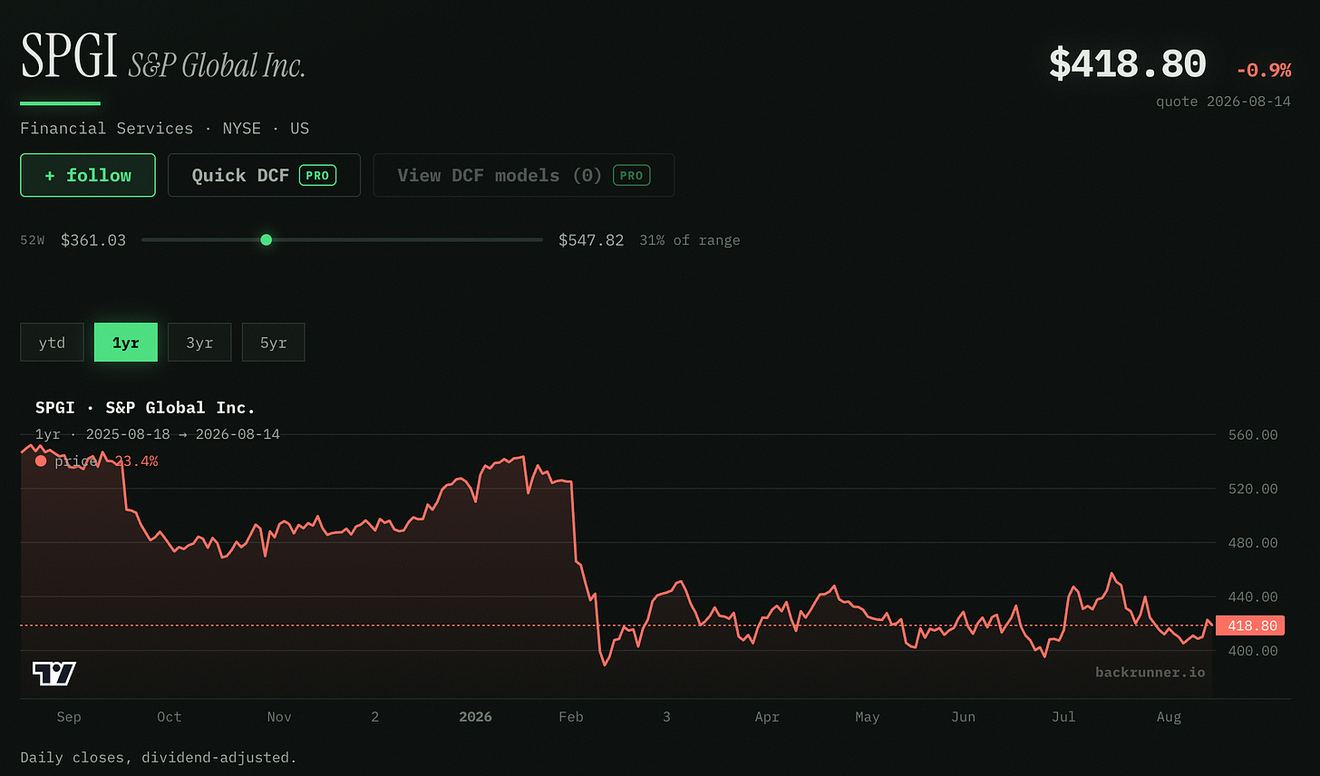Open the Quick DCF tool
The width and height of the screenshot is (1320, 776).
tap(264, 175)
